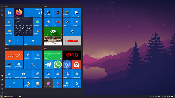175x98 pixels.
Task: Open the Calendário tile
Action: coord(33,13)
